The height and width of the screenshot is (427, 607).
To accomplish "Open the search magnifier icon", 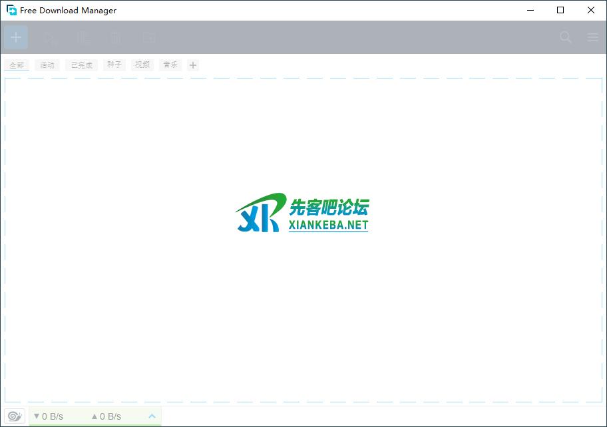I will point(566,37).
